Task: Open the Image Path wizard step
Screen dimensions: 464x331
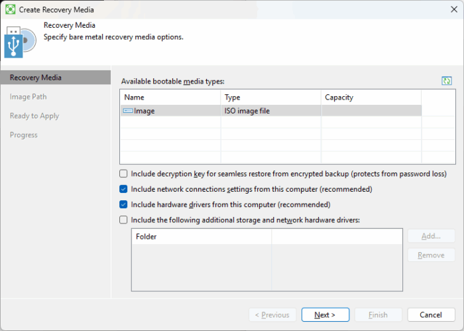Action: click(28, 97)
